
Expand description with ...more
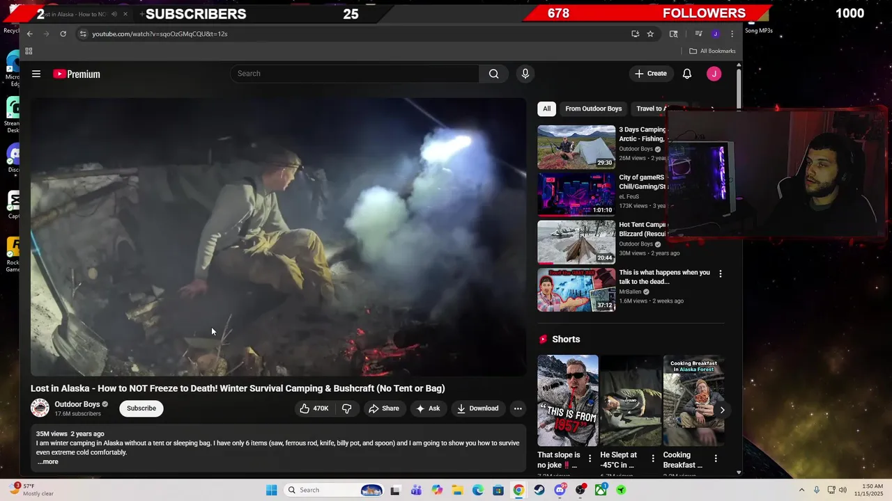tap(48, 462)
